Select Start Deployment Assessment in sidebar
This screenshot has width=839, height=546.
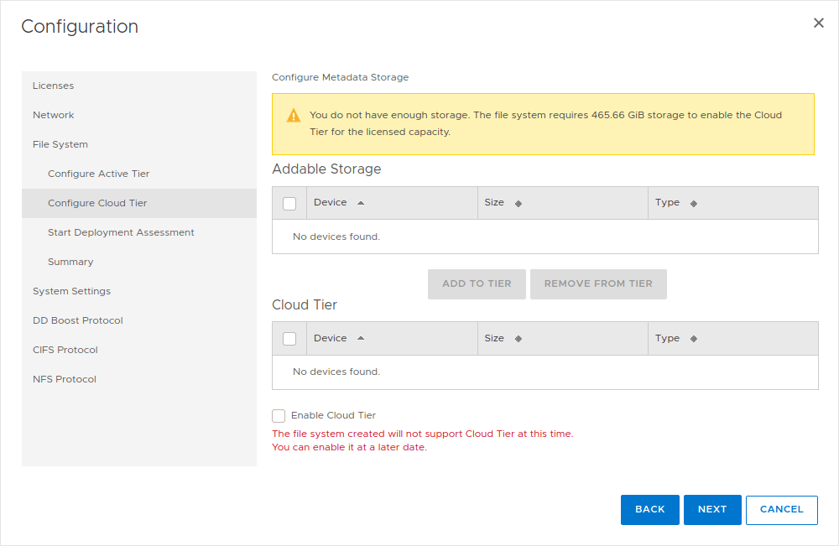[121, 232]
